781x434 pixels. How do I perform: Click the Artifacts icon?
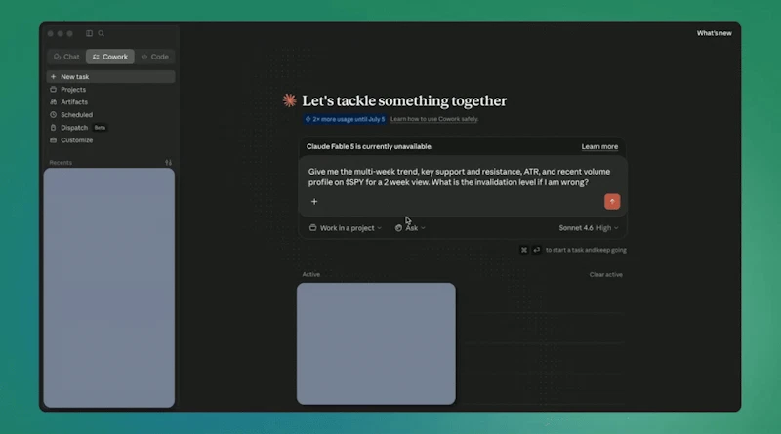coord(54,102)
